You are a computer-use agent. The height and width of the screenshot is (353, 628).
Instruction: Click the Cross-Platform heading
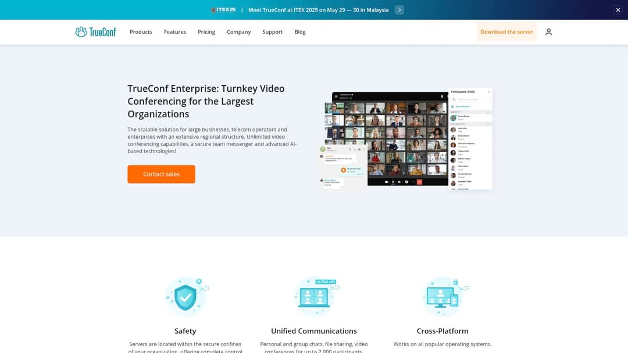(443, 331)
